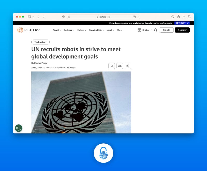The width and height of the screenshot is (207, 171).
Task: Toggle the Safari sidebar
Action: [x=29, y=17]
